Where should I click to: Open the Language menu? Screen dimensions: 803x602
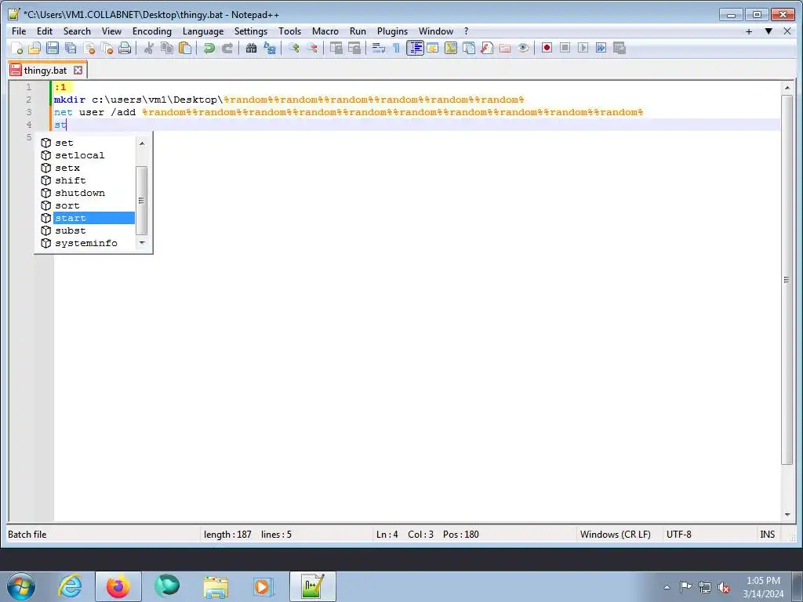[203, 31]
